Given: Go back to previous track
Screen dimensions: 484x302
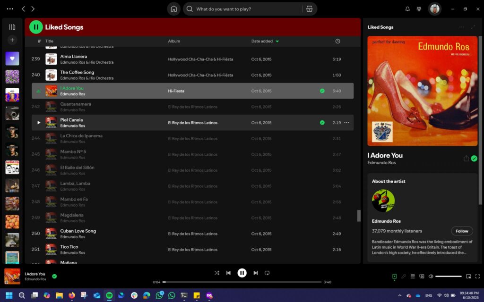Looking at the screenshot, I should point(228,273).
